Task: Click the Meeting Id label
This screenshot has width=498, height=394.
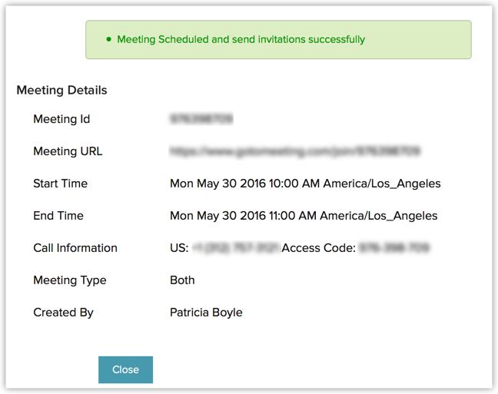Action: [61, 119]
